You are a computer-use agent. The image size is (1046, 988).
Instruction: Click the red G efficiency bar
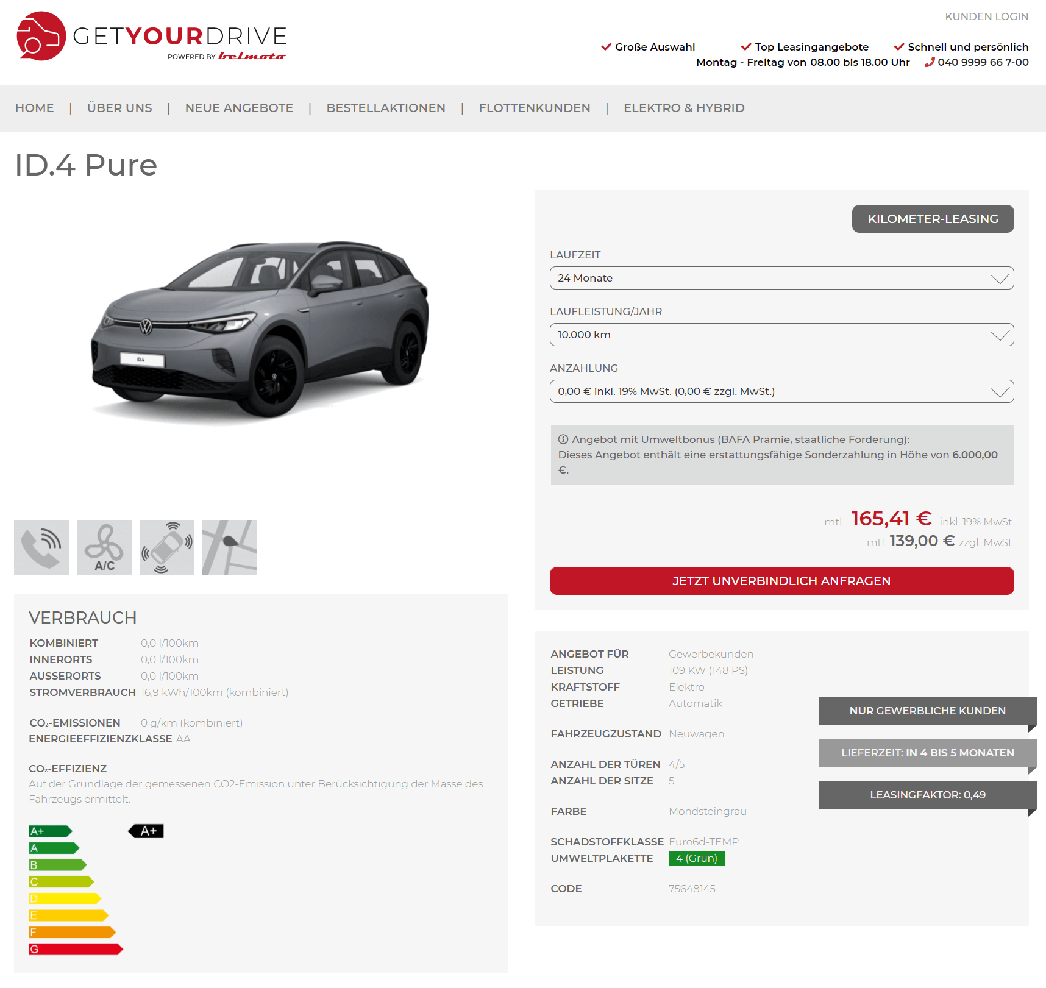pyautogui.click(x=76, y=949)
